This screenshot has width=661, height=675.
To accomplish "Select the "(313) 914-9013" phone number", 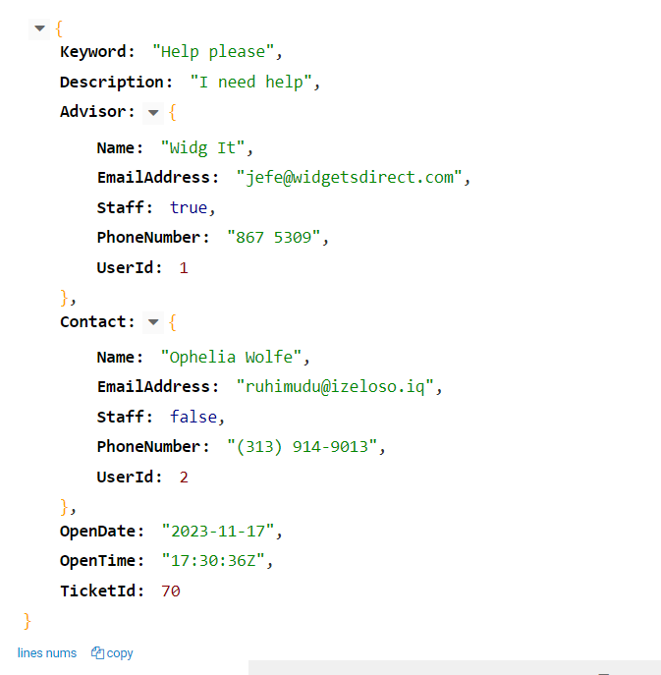I will [x=302, y=447].
